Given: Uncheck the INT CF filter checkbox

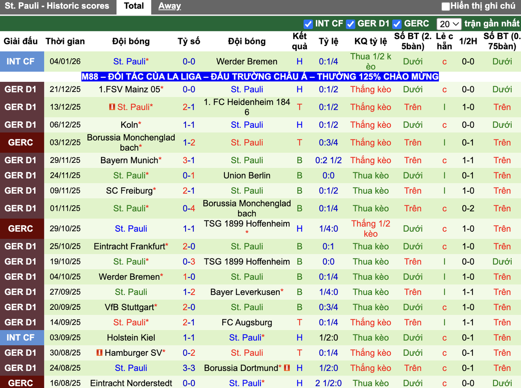Looking at the screenshot, I should [x=308, y=24].
